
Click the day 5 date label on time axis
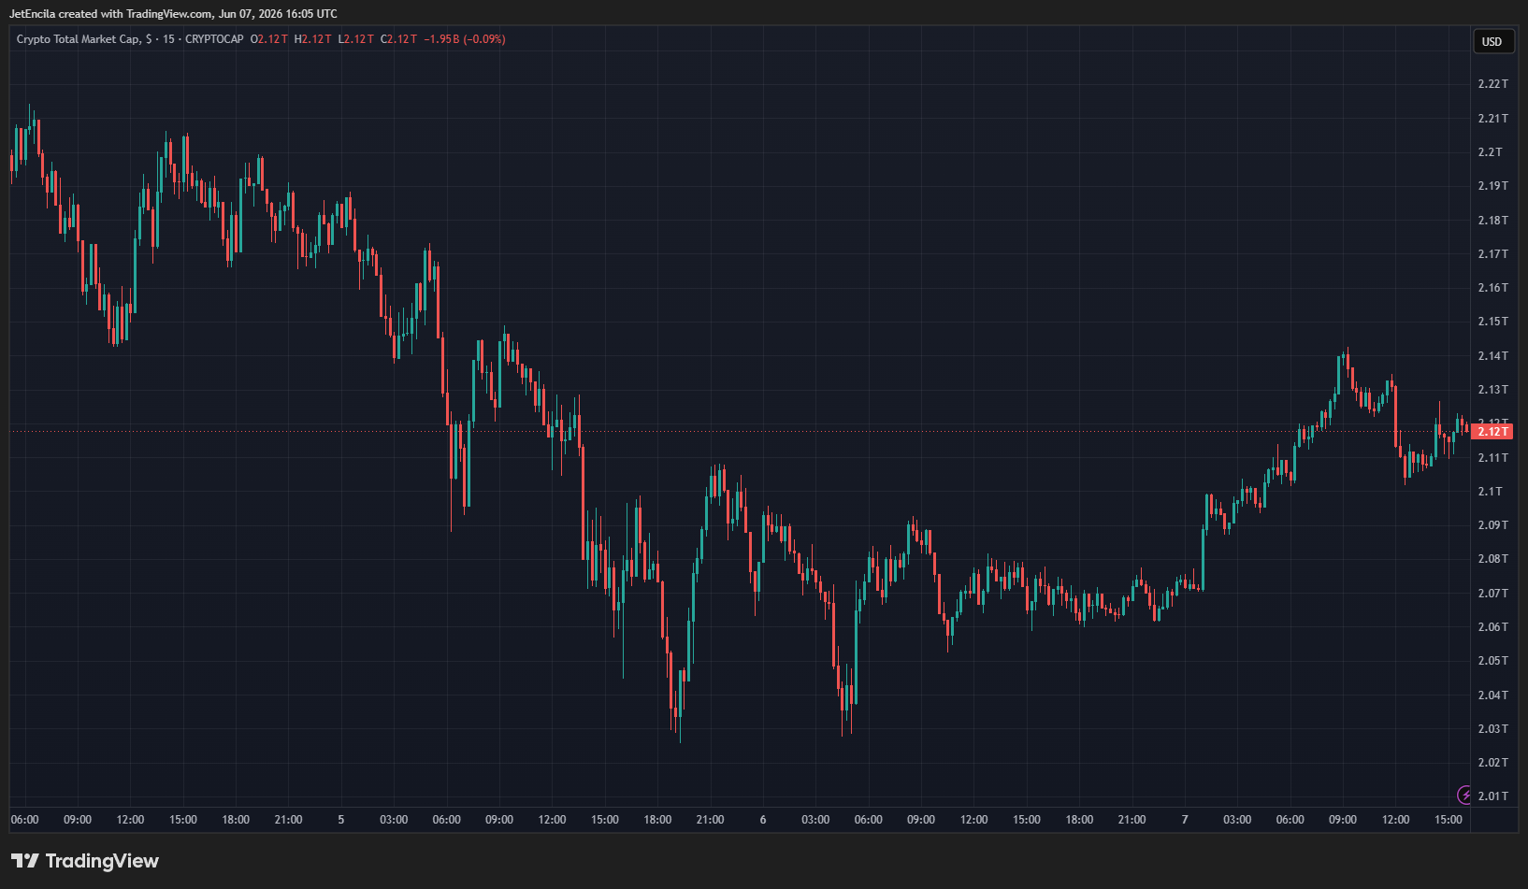click(341, 820)
